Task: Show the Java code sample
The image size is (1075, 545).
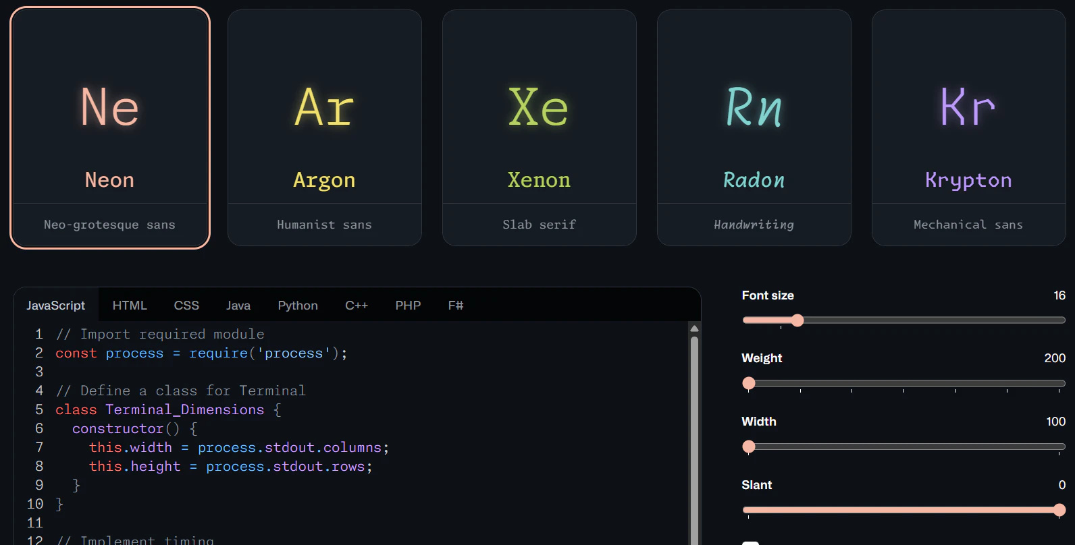Action: click(238, 306)
